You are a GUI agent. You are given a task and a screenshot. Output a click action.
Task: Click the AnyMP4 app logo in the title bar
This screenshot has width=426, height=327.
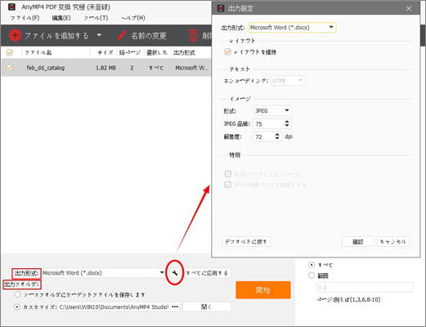(x=11, y=7)
